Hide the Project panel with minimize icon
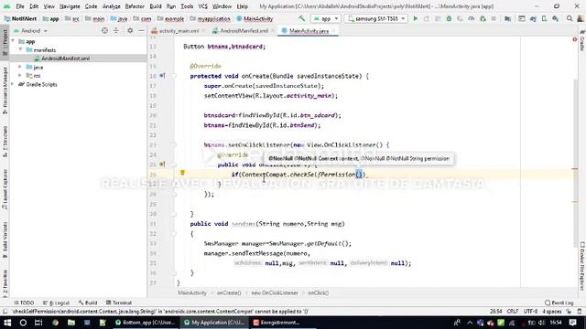The image size is (586, 329). [141, 30]
